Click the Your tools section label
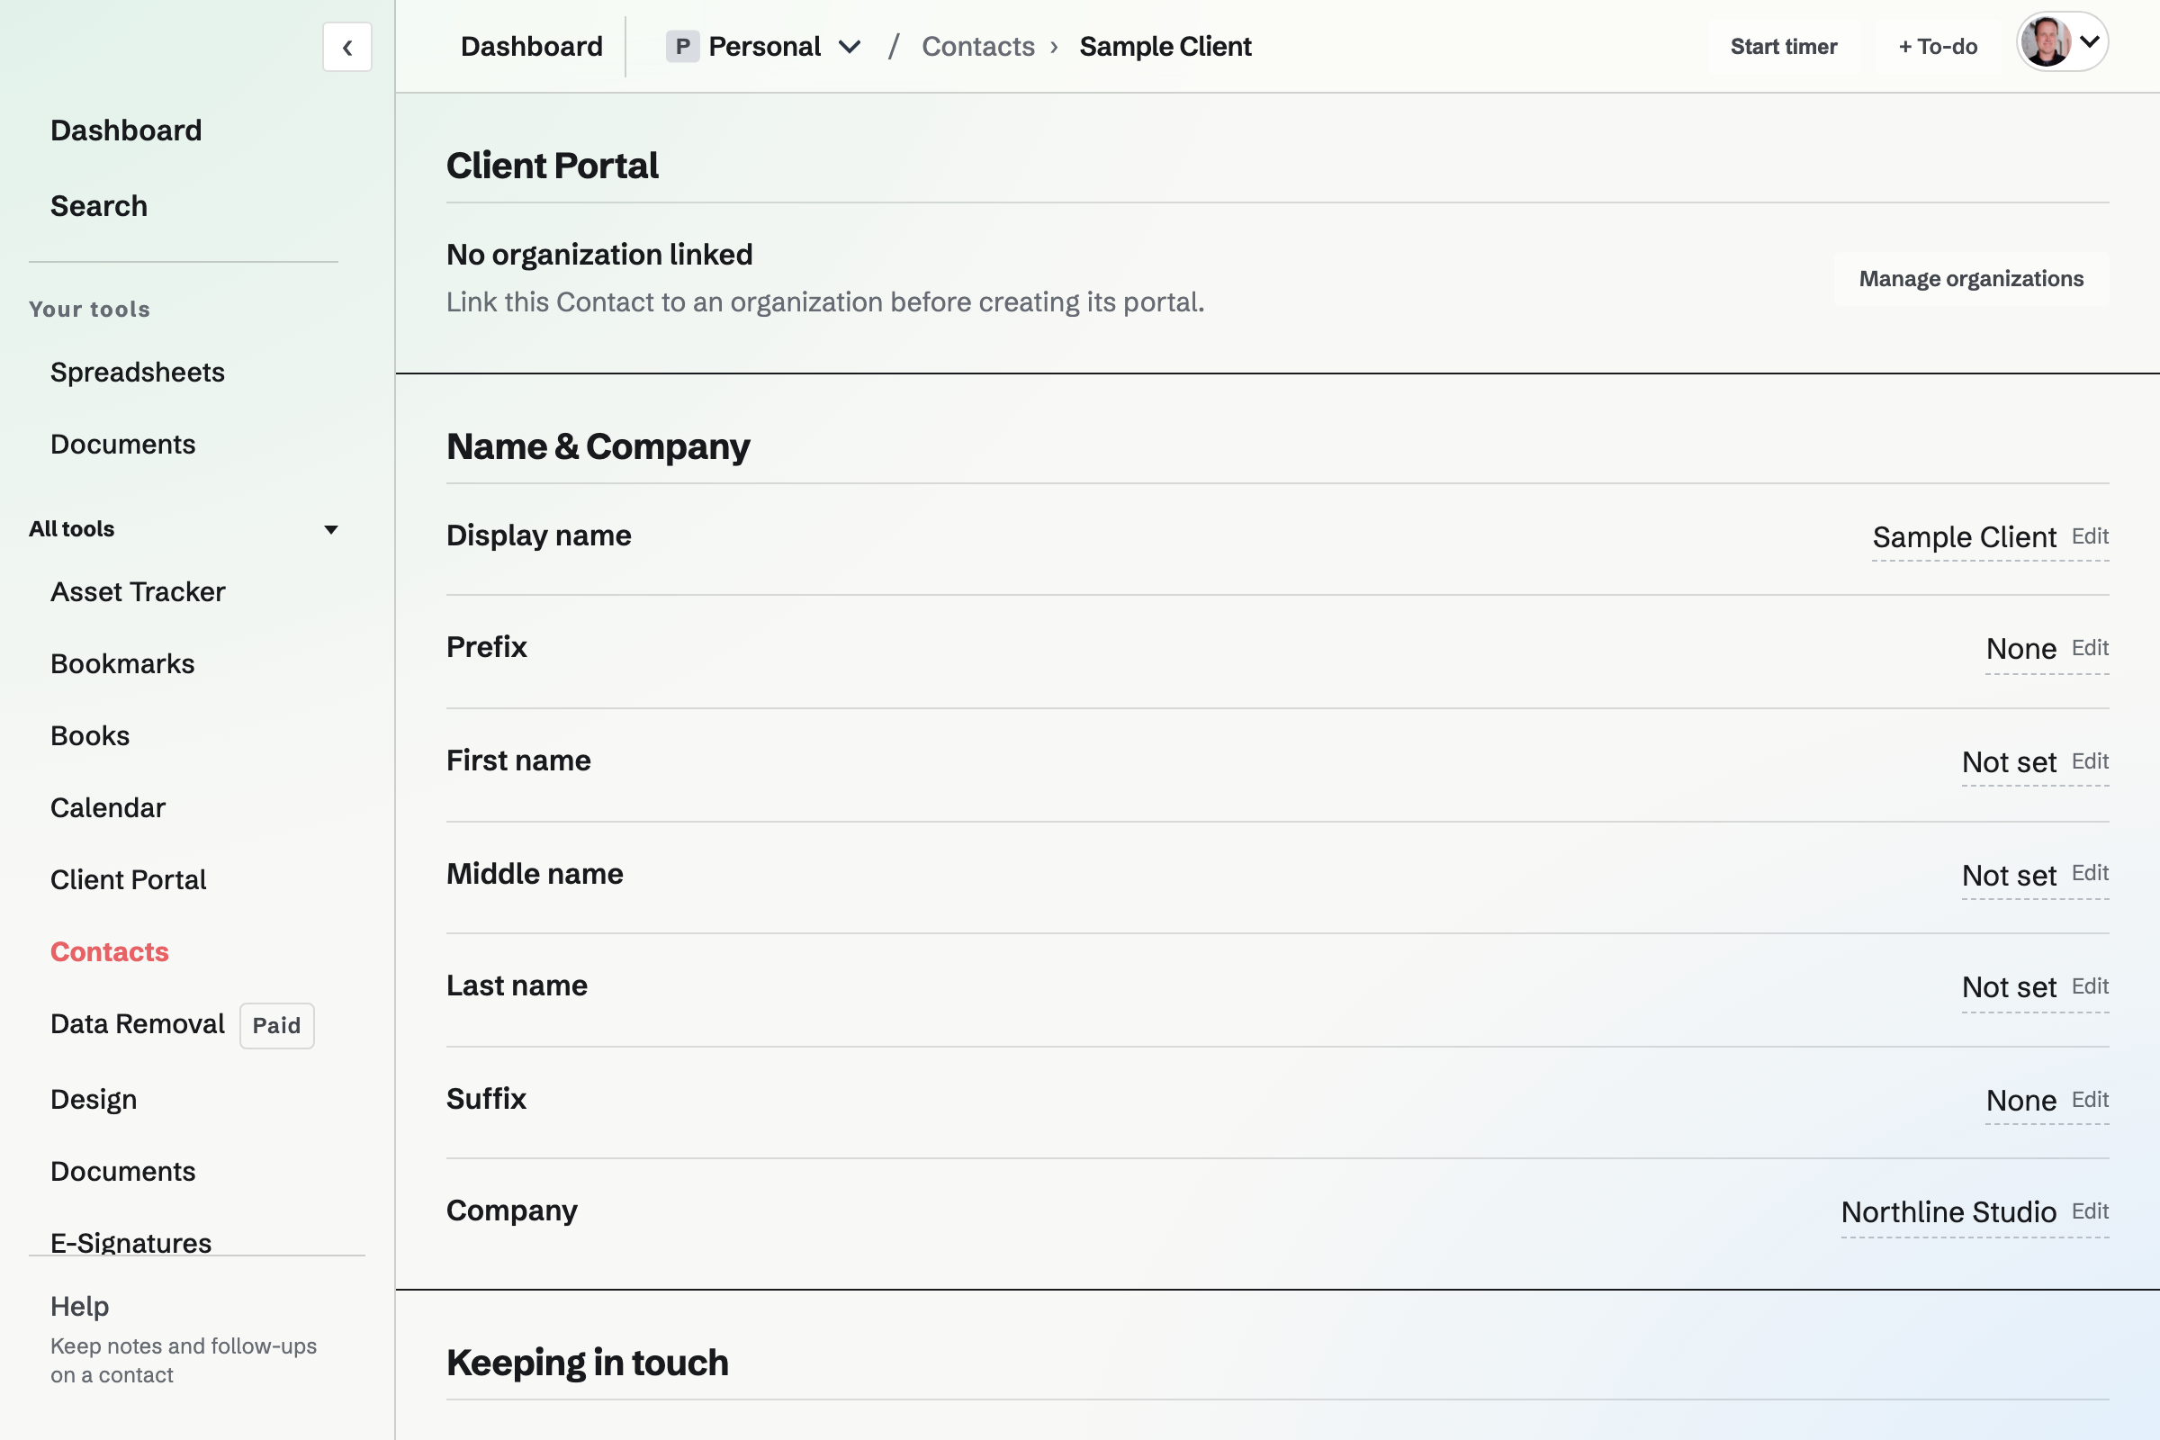2160x1440 pixels. 89,310
